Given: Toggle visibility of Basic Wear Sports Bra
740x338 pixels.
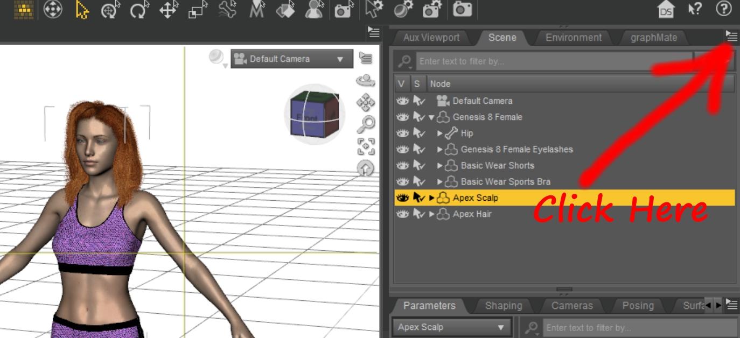Looking at the screenshot, I should pos(402,181).
